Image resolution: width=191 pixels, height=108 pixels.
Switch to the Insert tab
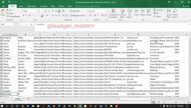click(21, 6)
